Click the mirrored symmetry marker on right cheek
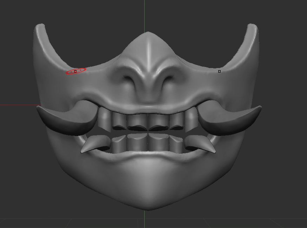The image size is (307, 228). pos(220,71)
